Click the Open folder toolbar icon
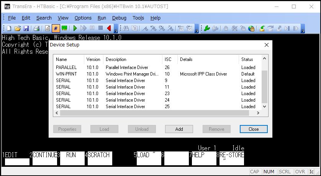321x176 pixels. 18,28
